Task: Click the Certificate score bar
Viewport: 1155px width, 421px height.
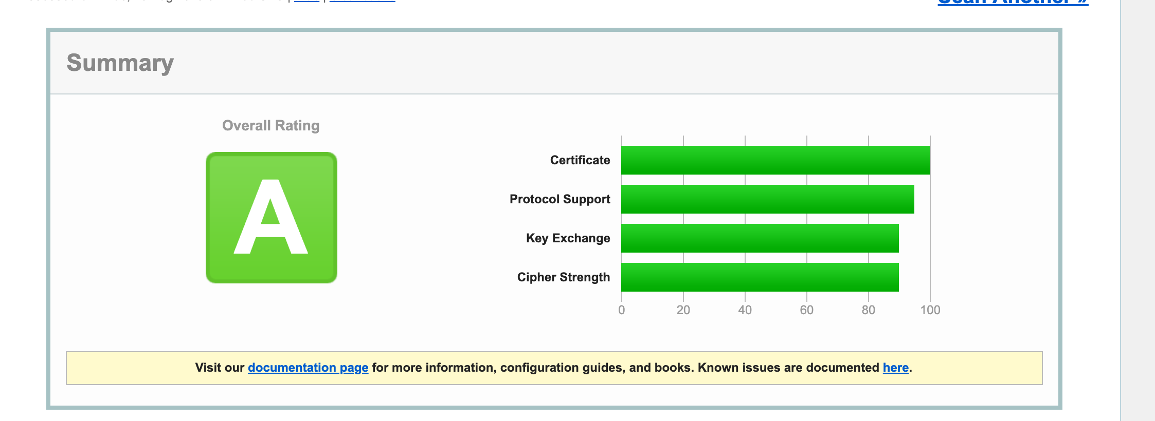Action: [x=775, y=160]
